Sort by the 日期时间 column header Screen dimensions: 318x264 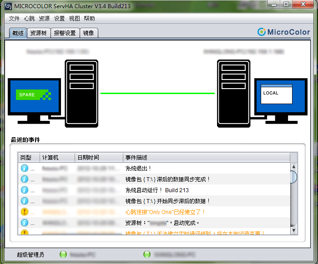(99, 157)
